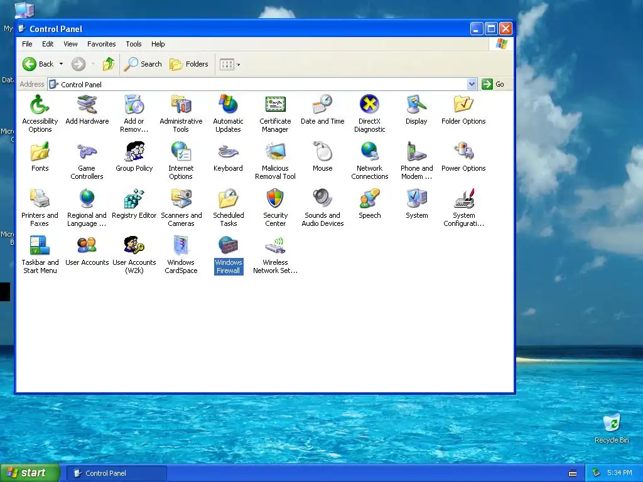Open DirectX Diagnostic icon
Viewport: 643px width, 482px height.
(369, 114)
